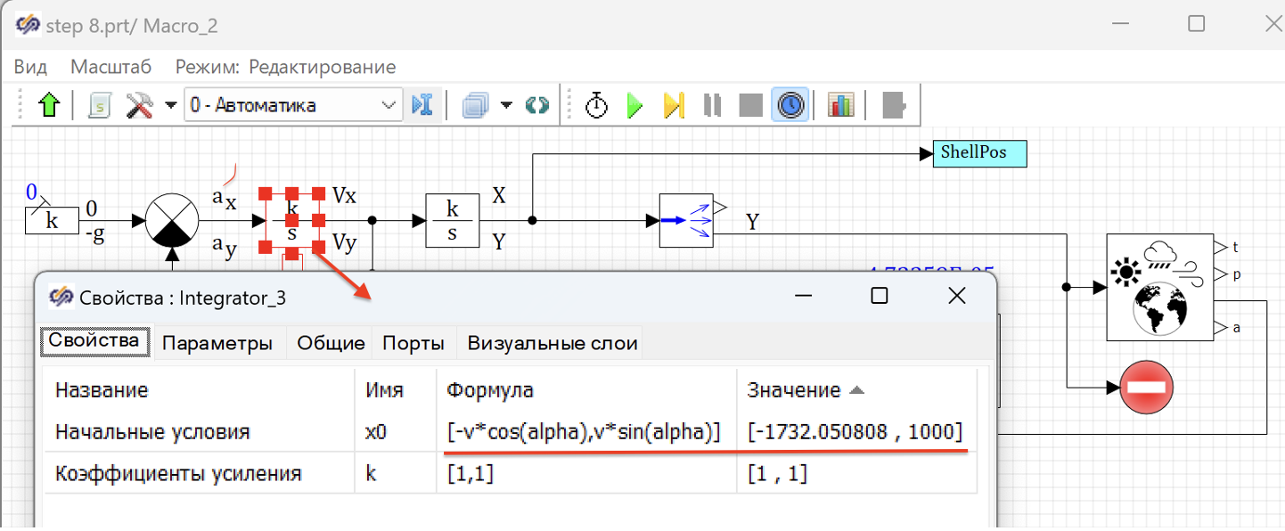The image size is (1285, 531).
Task: Maximize the main step 8.prt window
Action: click(x=1197, y=24)
